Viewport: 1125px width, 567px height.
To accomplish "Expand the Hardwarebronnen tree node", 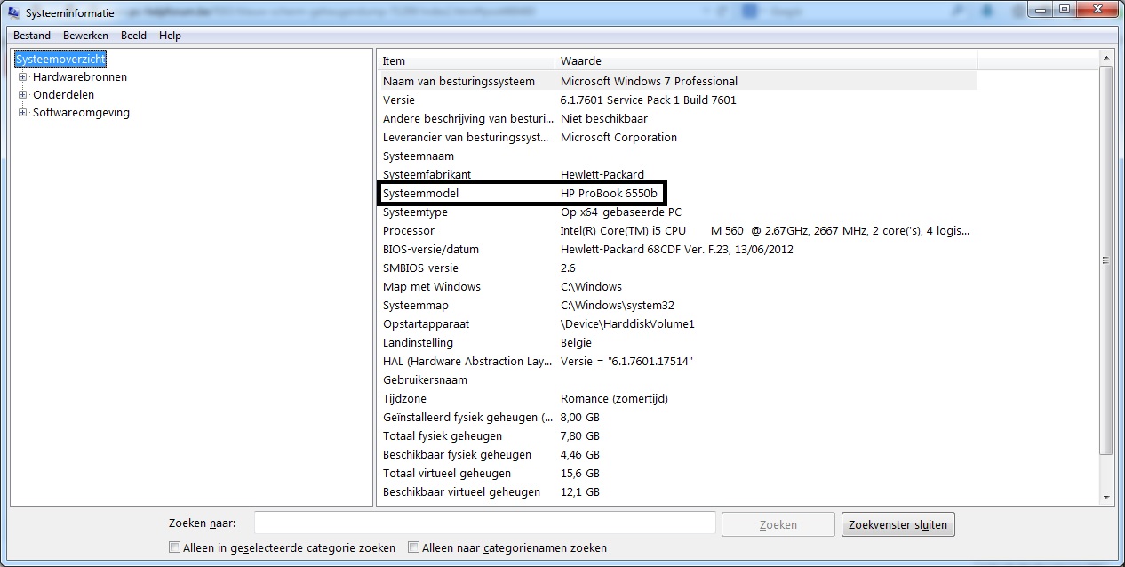I will click(x=23, y=77).
